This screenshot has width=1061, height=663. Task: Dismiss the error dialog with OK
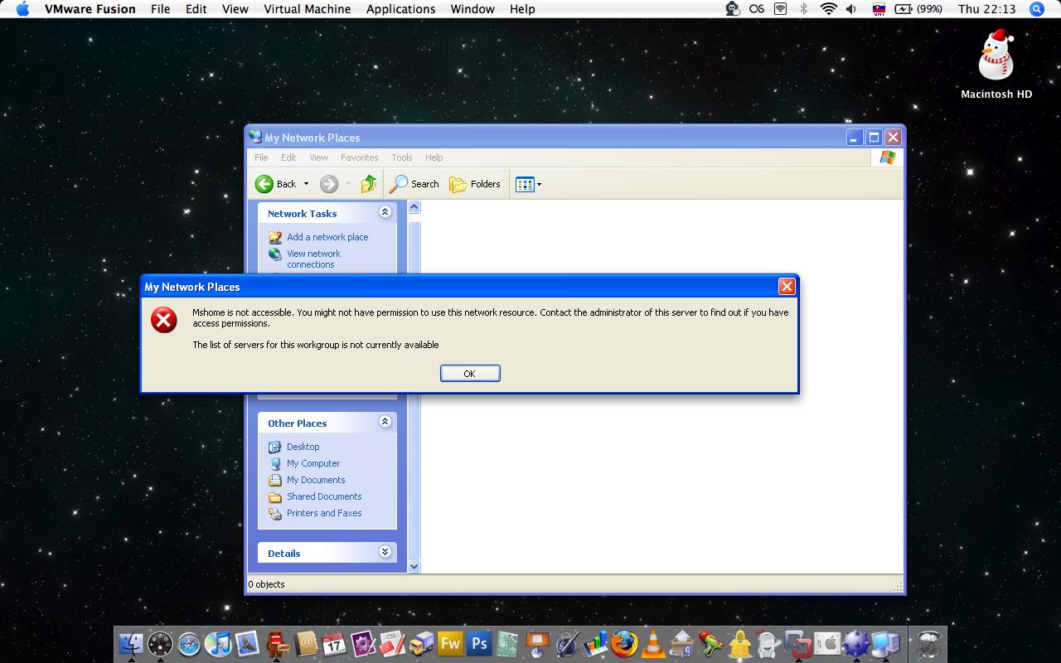click(x=470, y=374)
